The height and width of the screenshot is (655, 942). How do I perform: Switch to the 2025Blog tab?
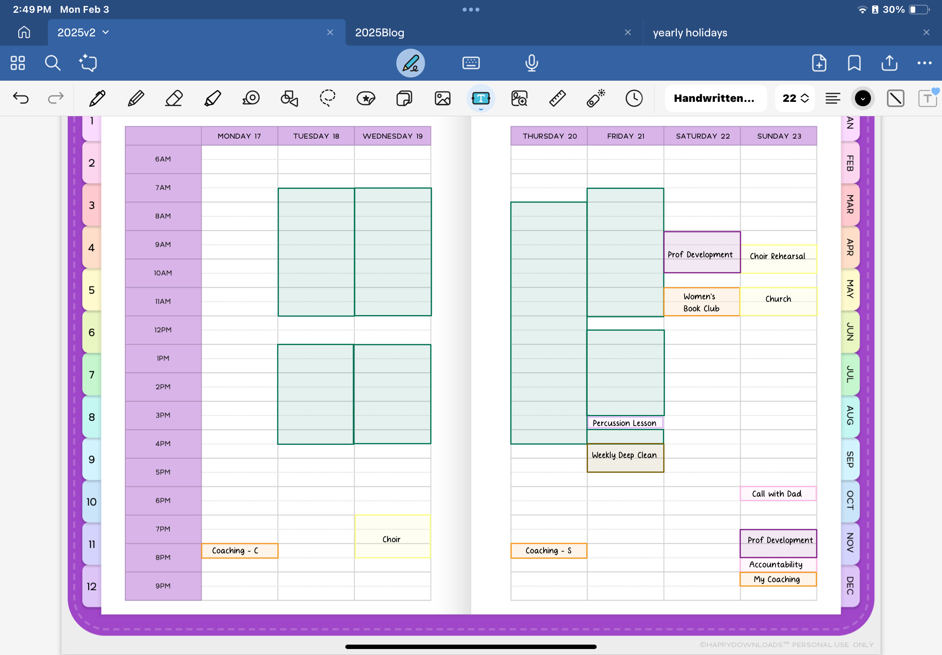point(380,32)
